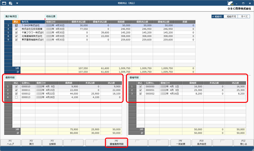The height and width of the screenshot is (151, 254).
Task: Click F6 債権債務明細 button
Action: pyautogui.click(x=116, y=143)
